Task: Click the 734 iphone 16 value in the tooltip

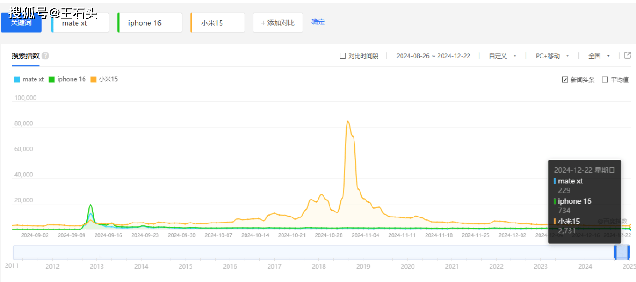Action: (564, 211)
